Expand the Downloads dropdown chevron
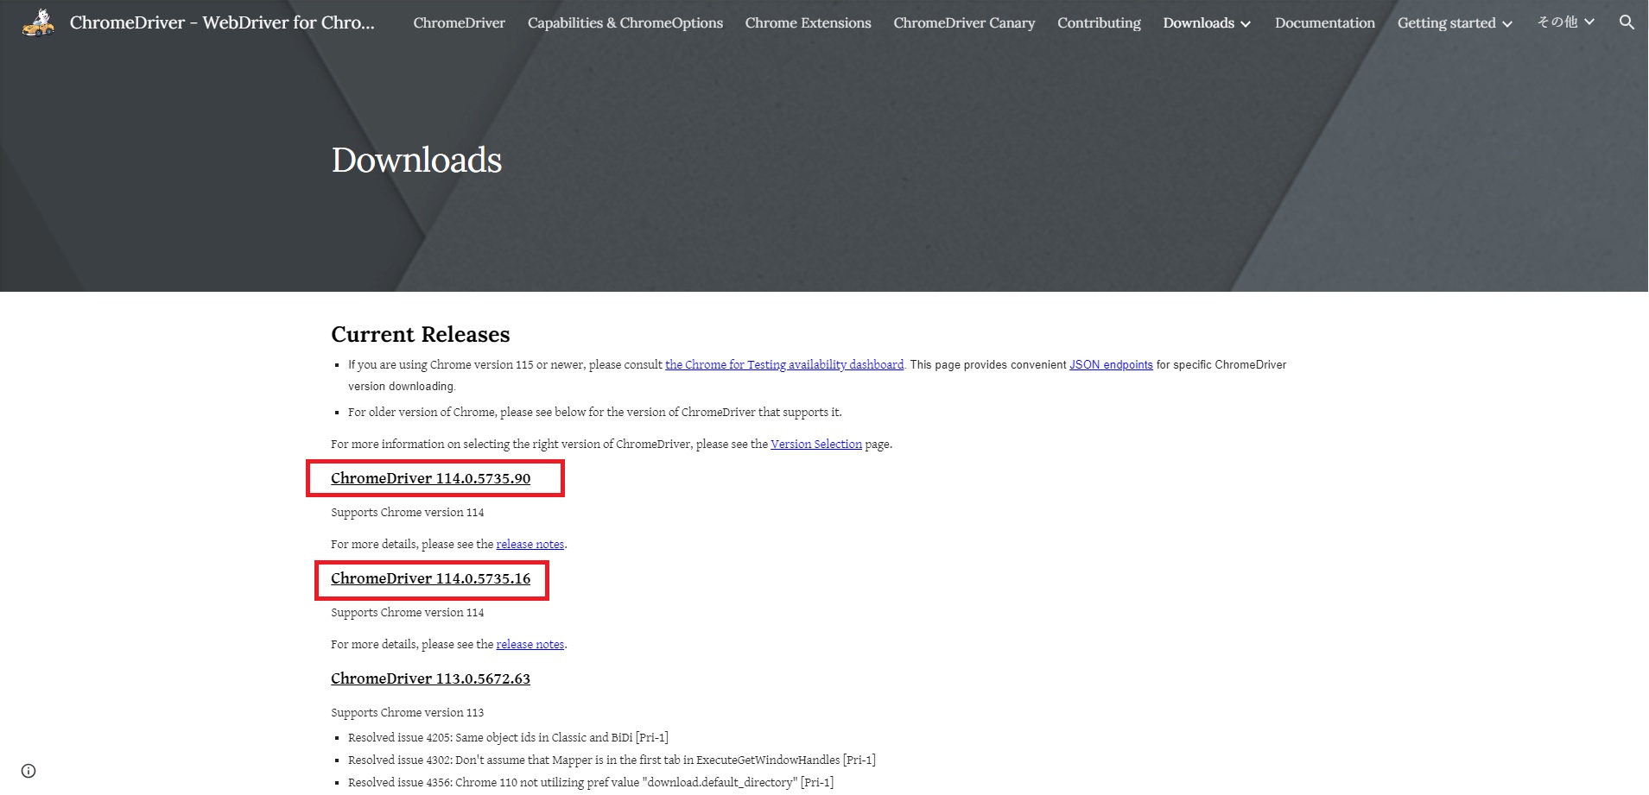1649x795 pixels. [x=1246, y=24]
